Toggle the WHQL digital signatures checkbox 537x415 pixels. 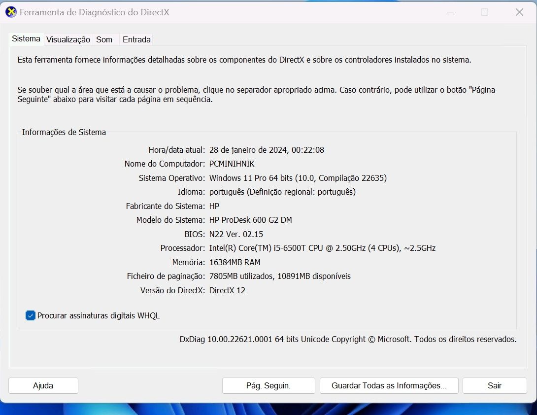[31, 315]
